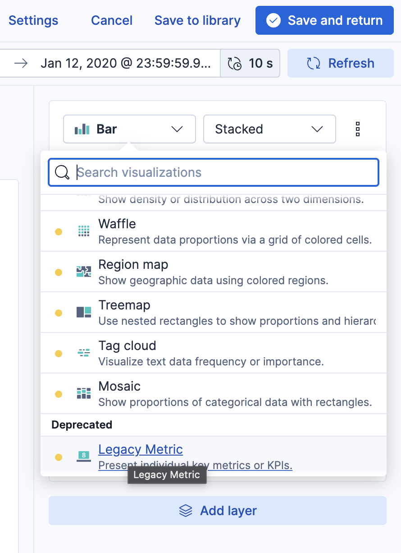Open the Settings menu
Viewport: 401px width, 553px height.
click(33, 20)
